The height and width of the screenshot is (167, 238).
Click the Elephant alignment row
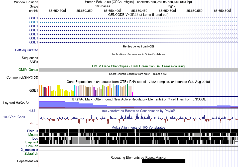[138, 142]
